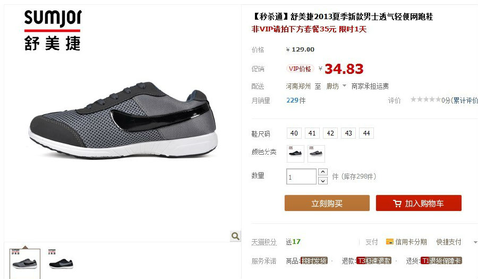
Task: Click the star rating icons
Action: [x=425, y=99]
